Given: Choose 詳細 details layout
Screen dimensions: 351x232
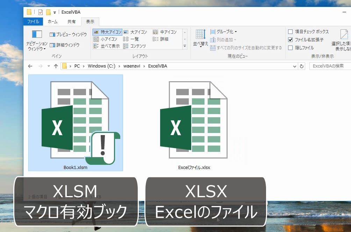Looking at the screenshot, I should pos(160,39).
